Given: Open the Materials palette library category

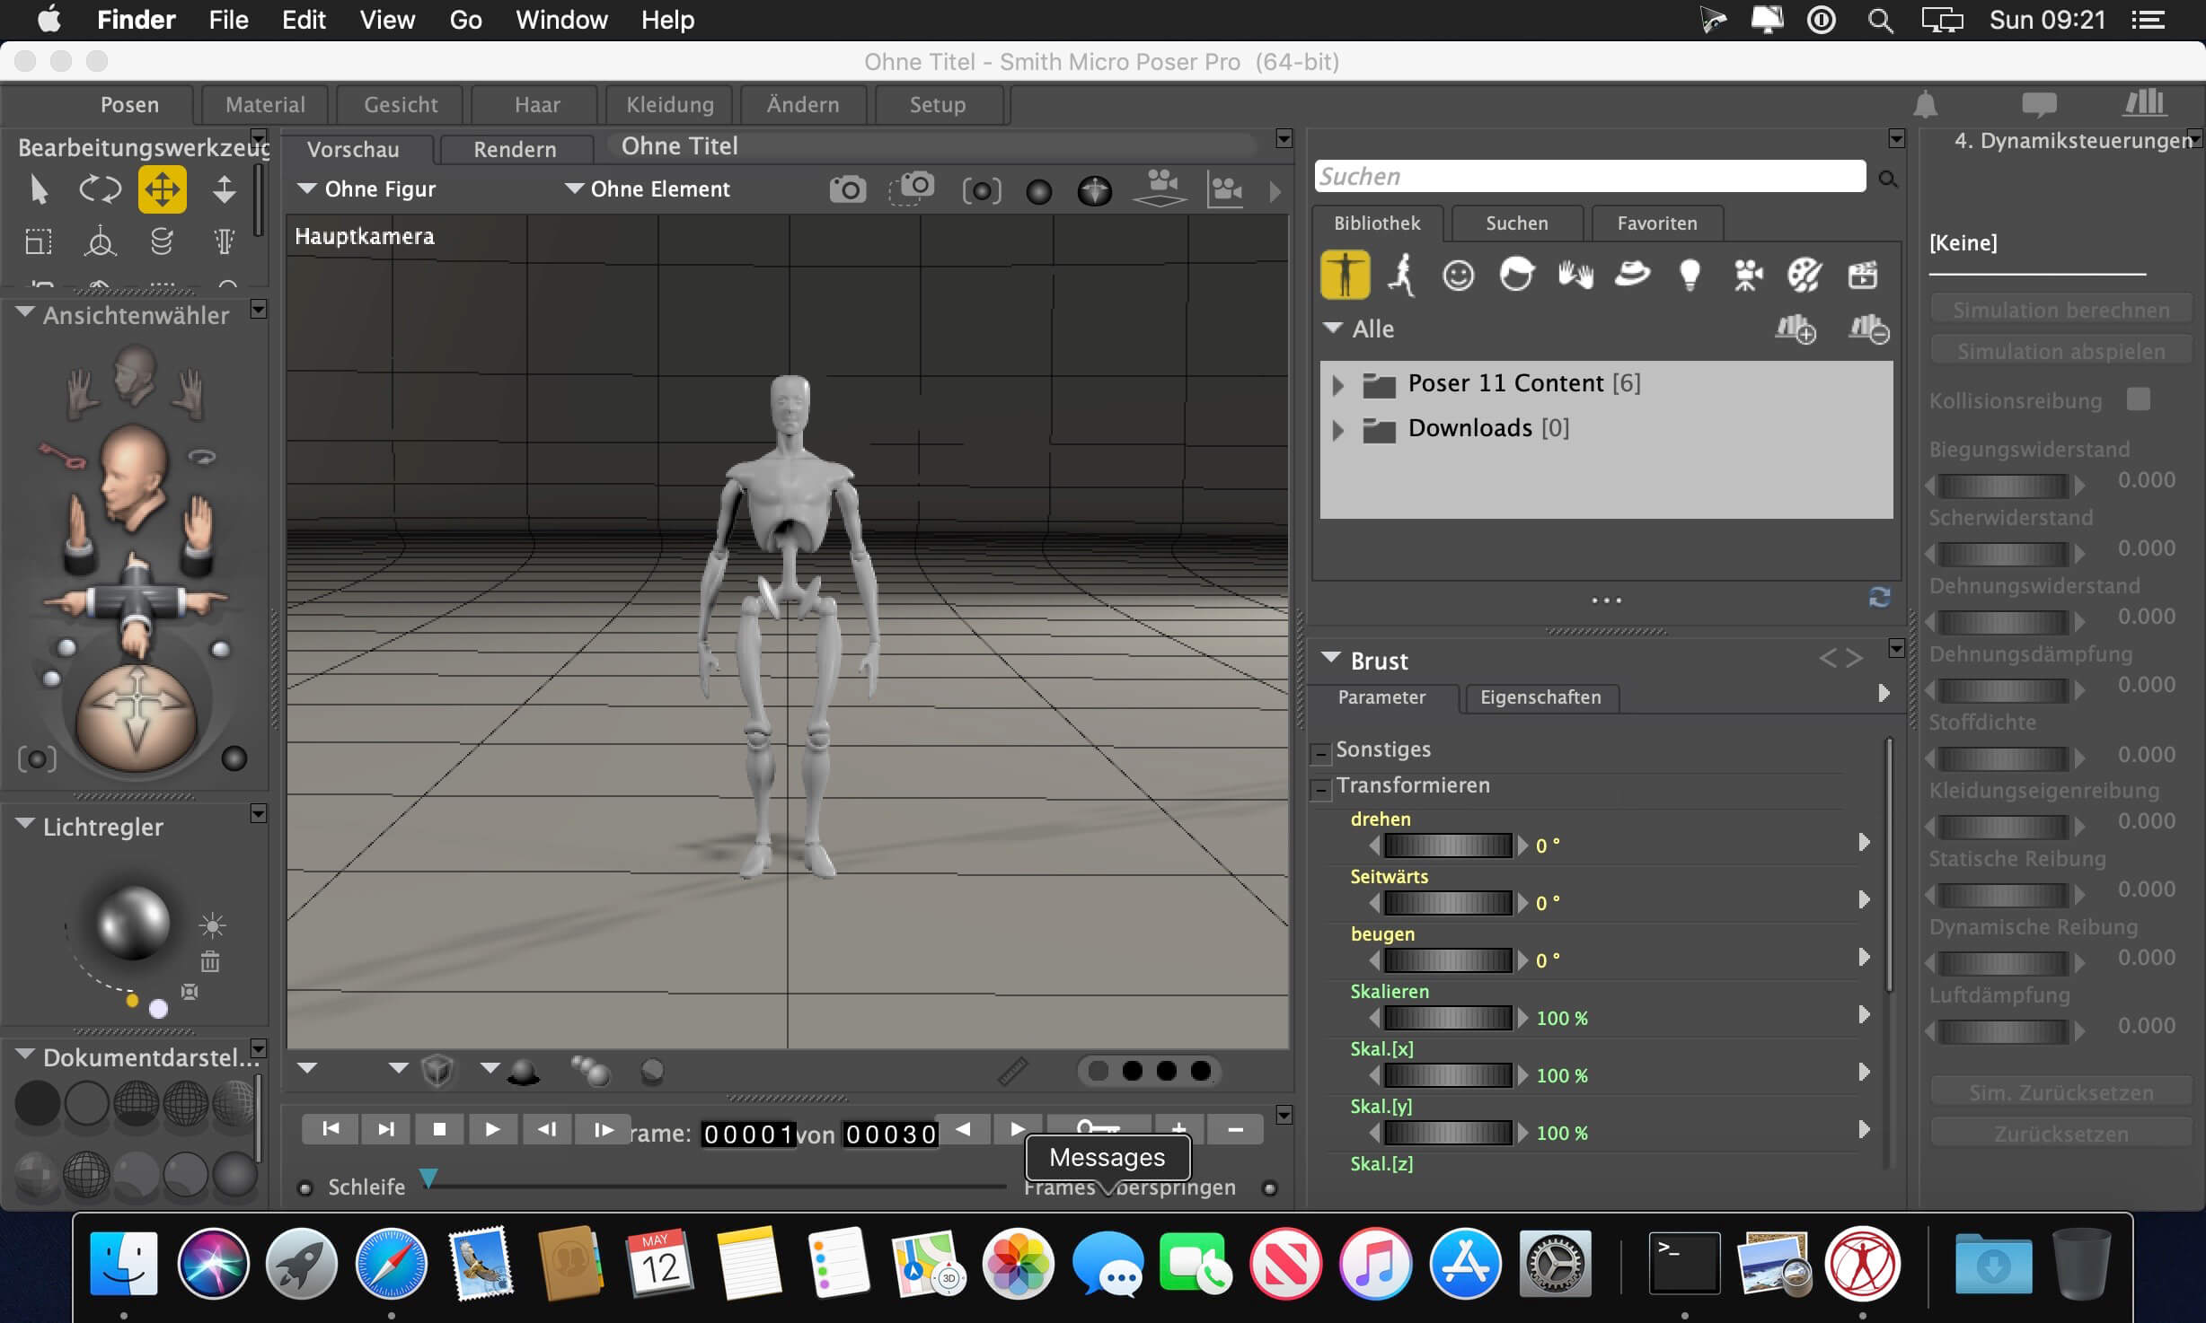Looking at the screenshot, I should 1805,275.
